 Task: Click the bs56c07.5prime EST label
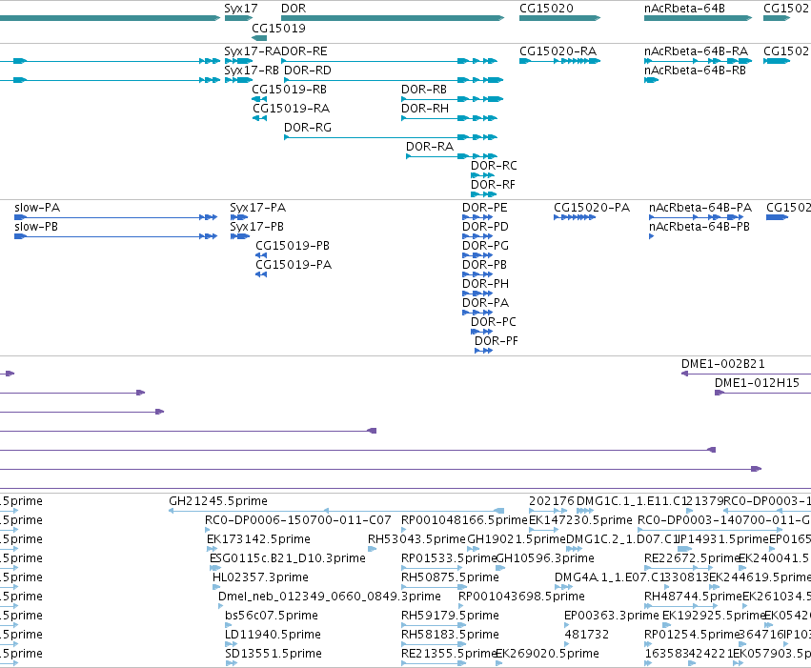pos(271,616)
